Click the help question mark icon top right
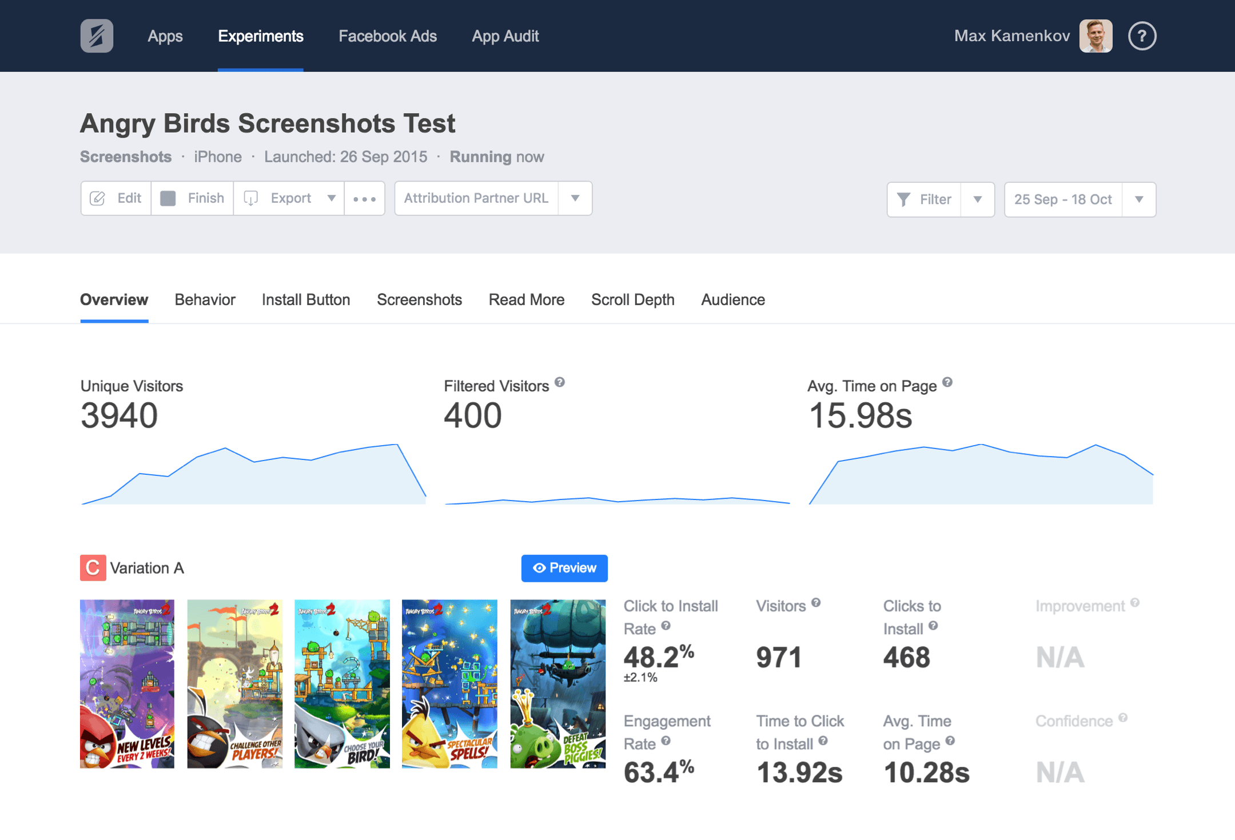Screen dimensions: 1235x840 point(1142,35)
